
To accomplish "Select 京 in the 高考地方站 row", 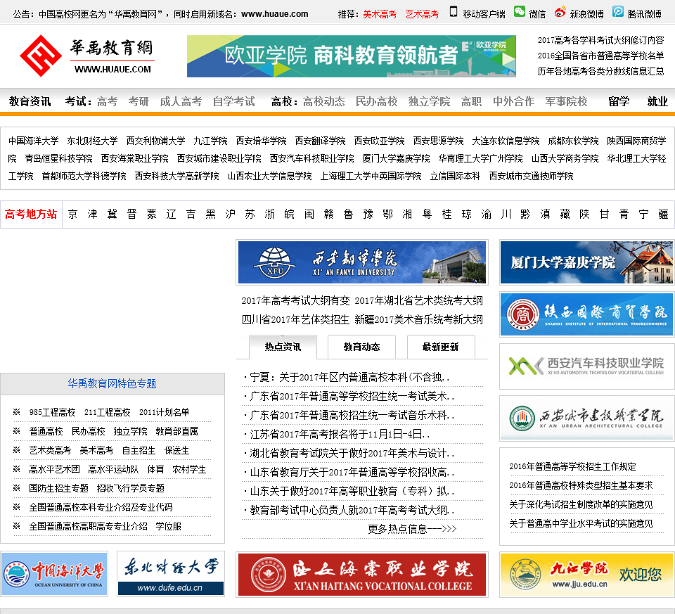I will click(x=72, y=214).
